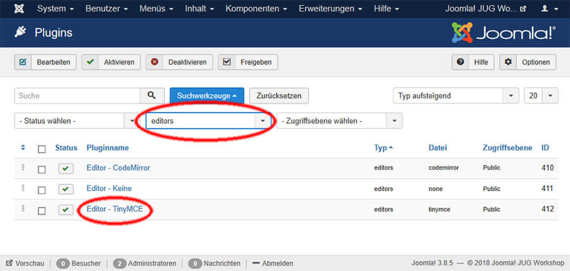Click the Bearbeiten toolbar button
Viewport: 570px width, 271px height.
(46, 62)
